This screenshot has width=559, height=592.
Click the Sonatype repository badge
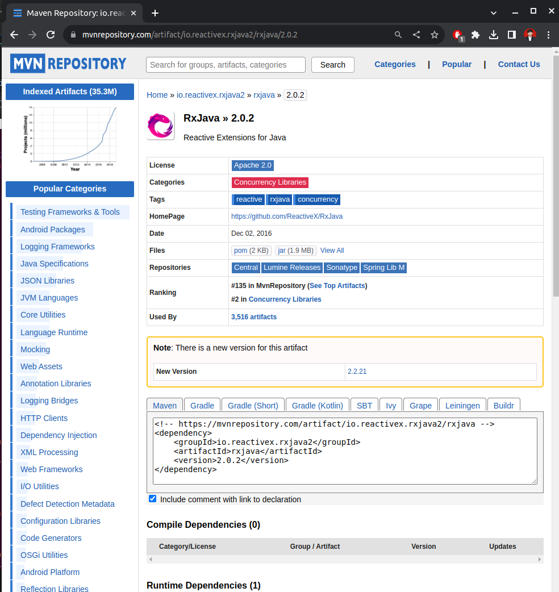coord(341,268)
